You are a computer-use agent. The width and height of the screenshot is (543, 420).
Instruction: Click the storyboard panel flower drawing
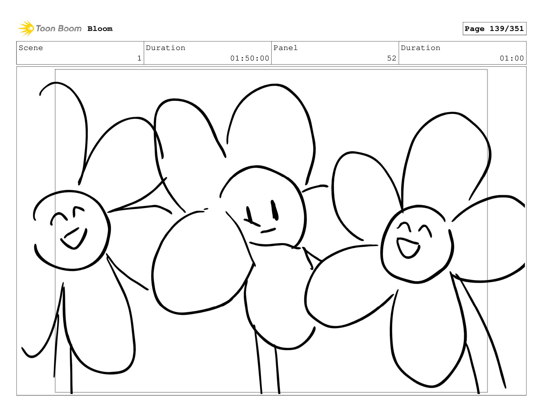271,231
